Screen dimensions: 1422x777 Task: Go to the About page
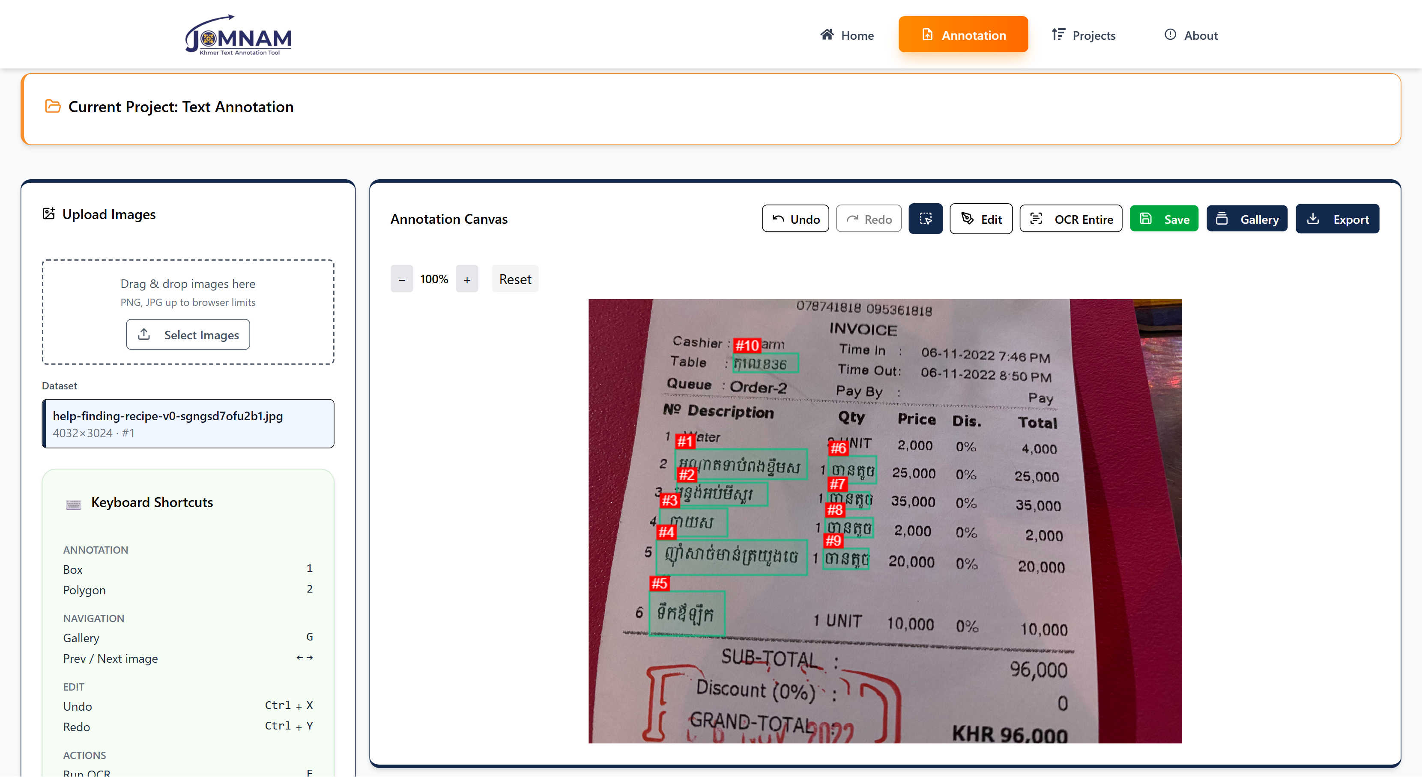click(x=1191, y=35)
